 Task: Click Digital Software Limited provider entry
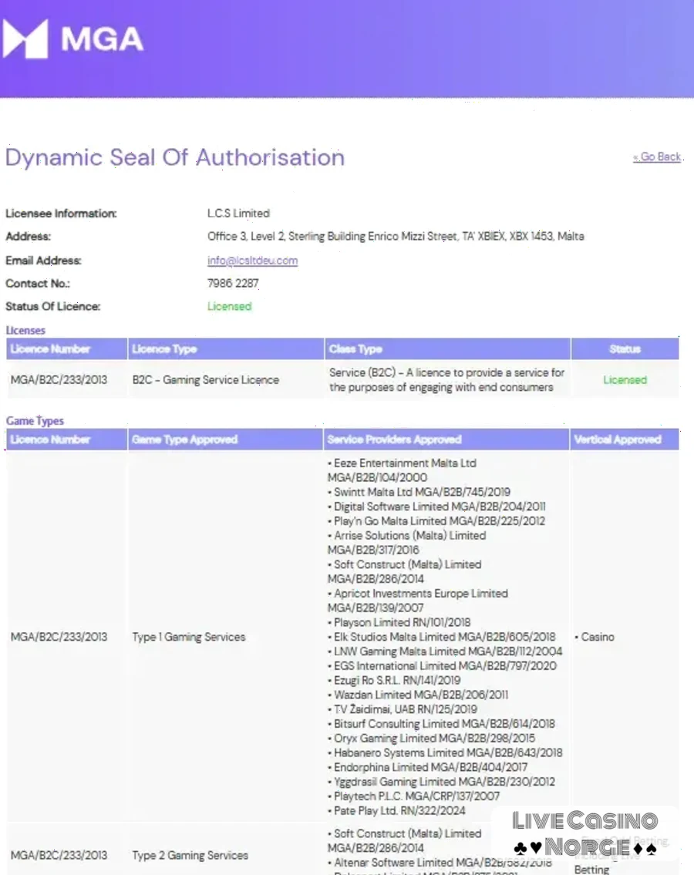pos(436,506)
